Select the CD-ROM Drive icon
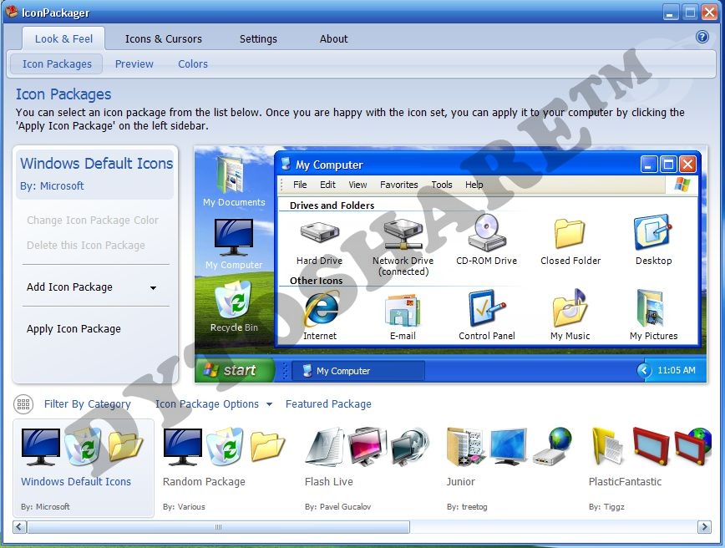This screenshot has width=725, height=548. point(486,232)
